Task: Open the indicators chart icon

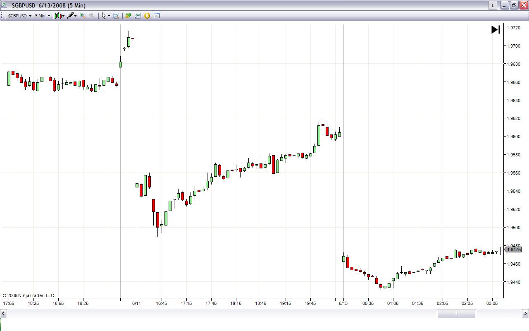Action: pyautogui.click(x=138, y=16)
